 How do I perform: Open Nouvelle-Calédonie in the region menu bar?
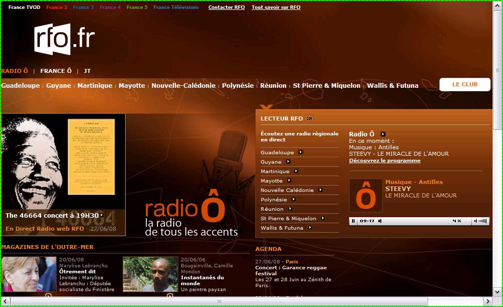click(x=184, y=86)
